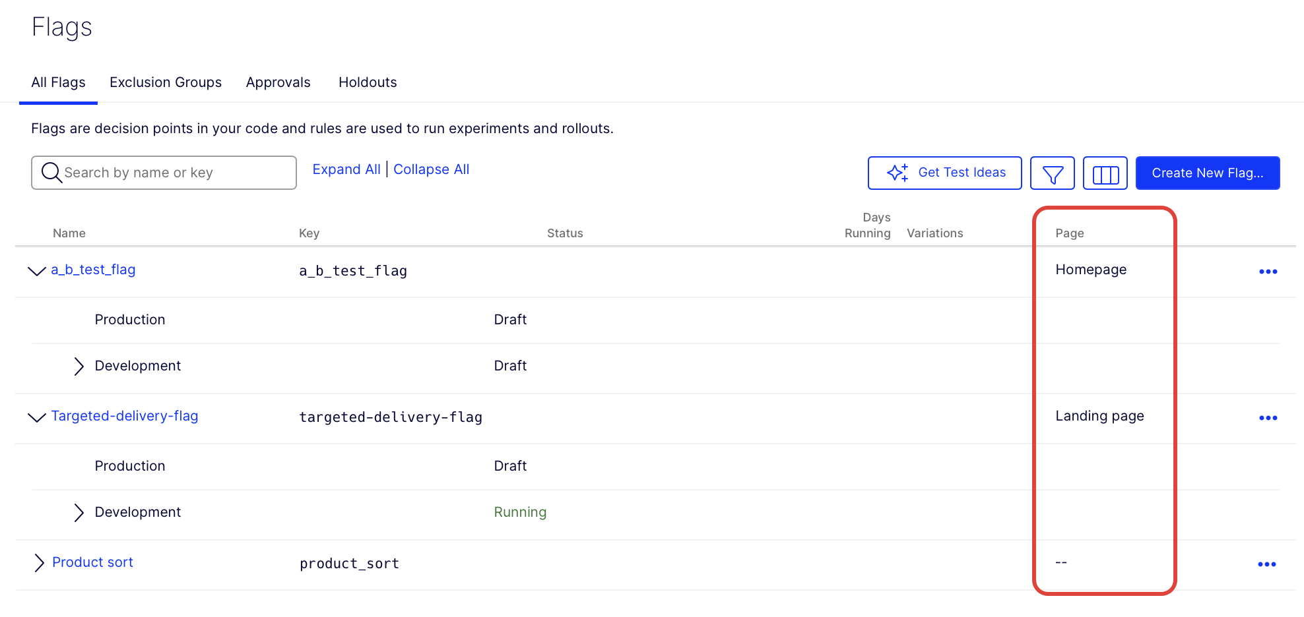Open the column layout settings icon
Screen dimensions: 1304x617
coord(1105,173)
